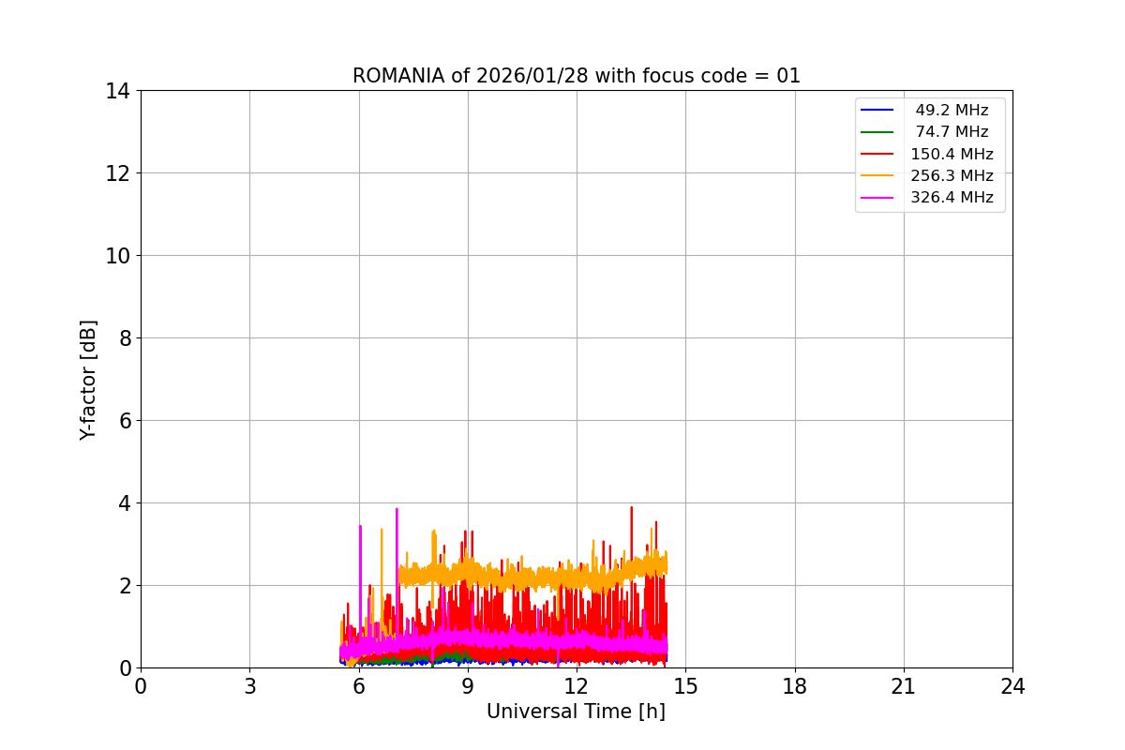Select the 256.3 MHz legend label
Viewport: 1125px width, 750px height.
click(x=952, y=176)
